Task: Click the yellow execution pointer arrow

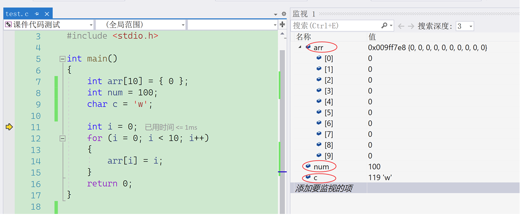Action: (9, 127)
